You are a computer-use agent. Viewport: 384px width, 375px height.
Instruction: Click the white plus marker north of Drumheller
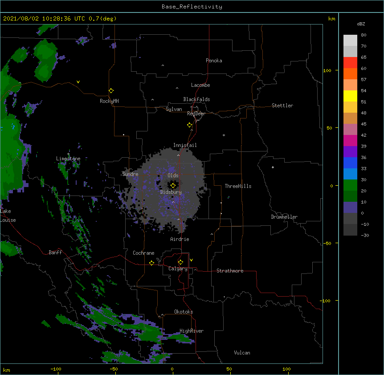point(273,167)
